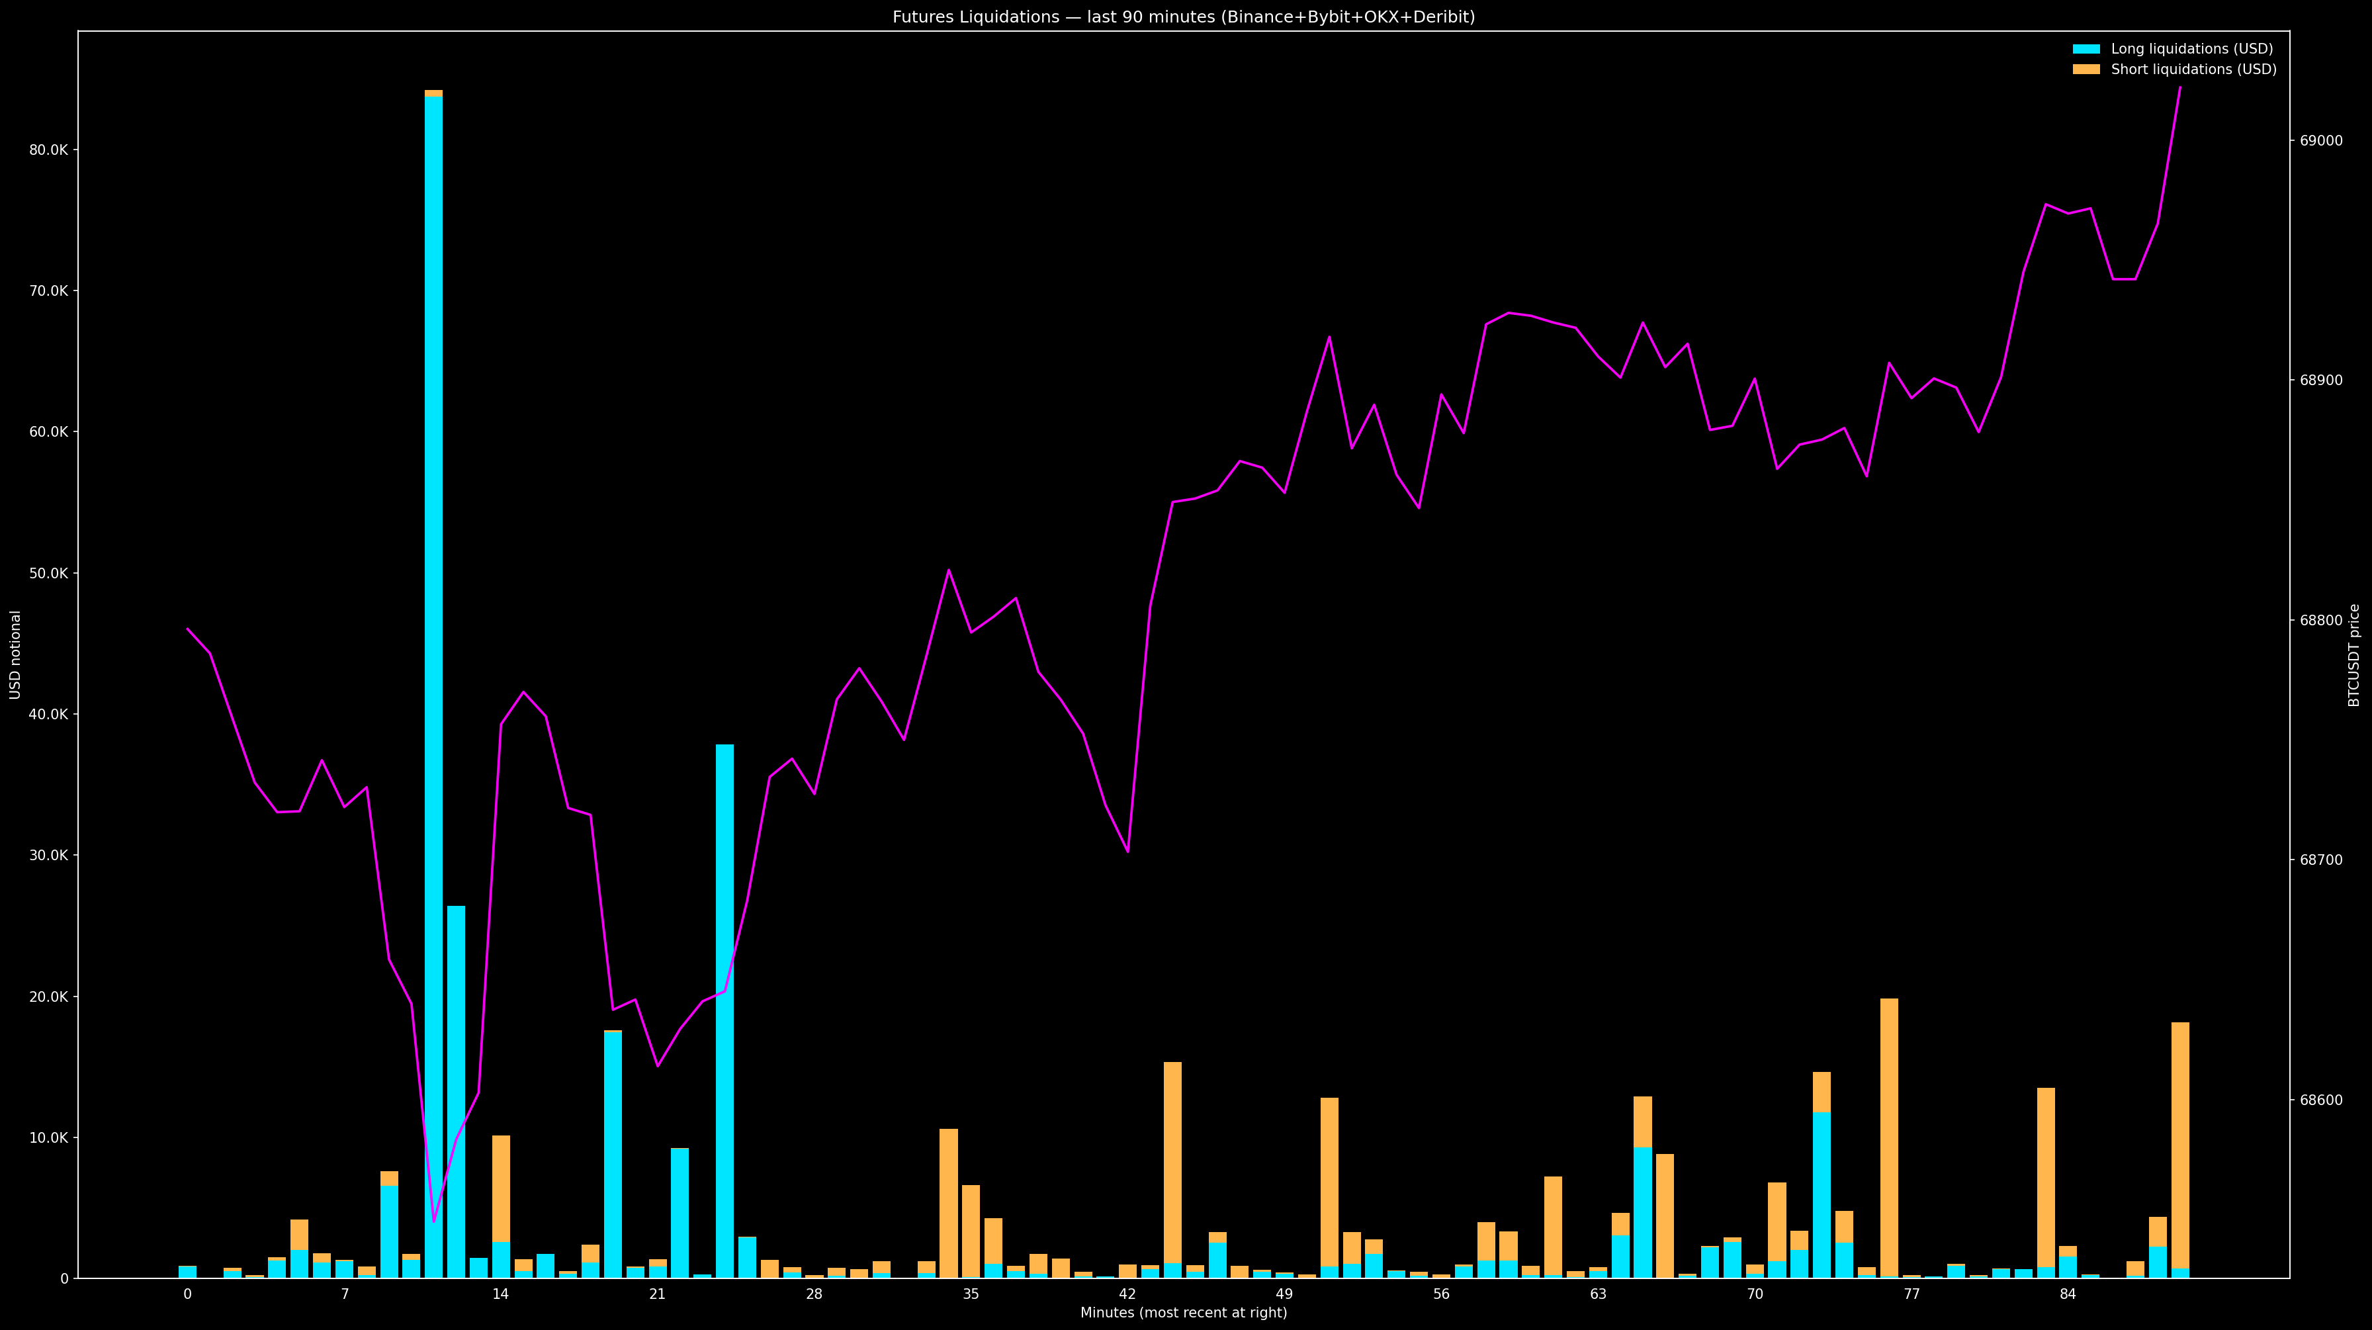Click the right axis price label 68600
2372x1330 pixels.
click(2321, 1100)
